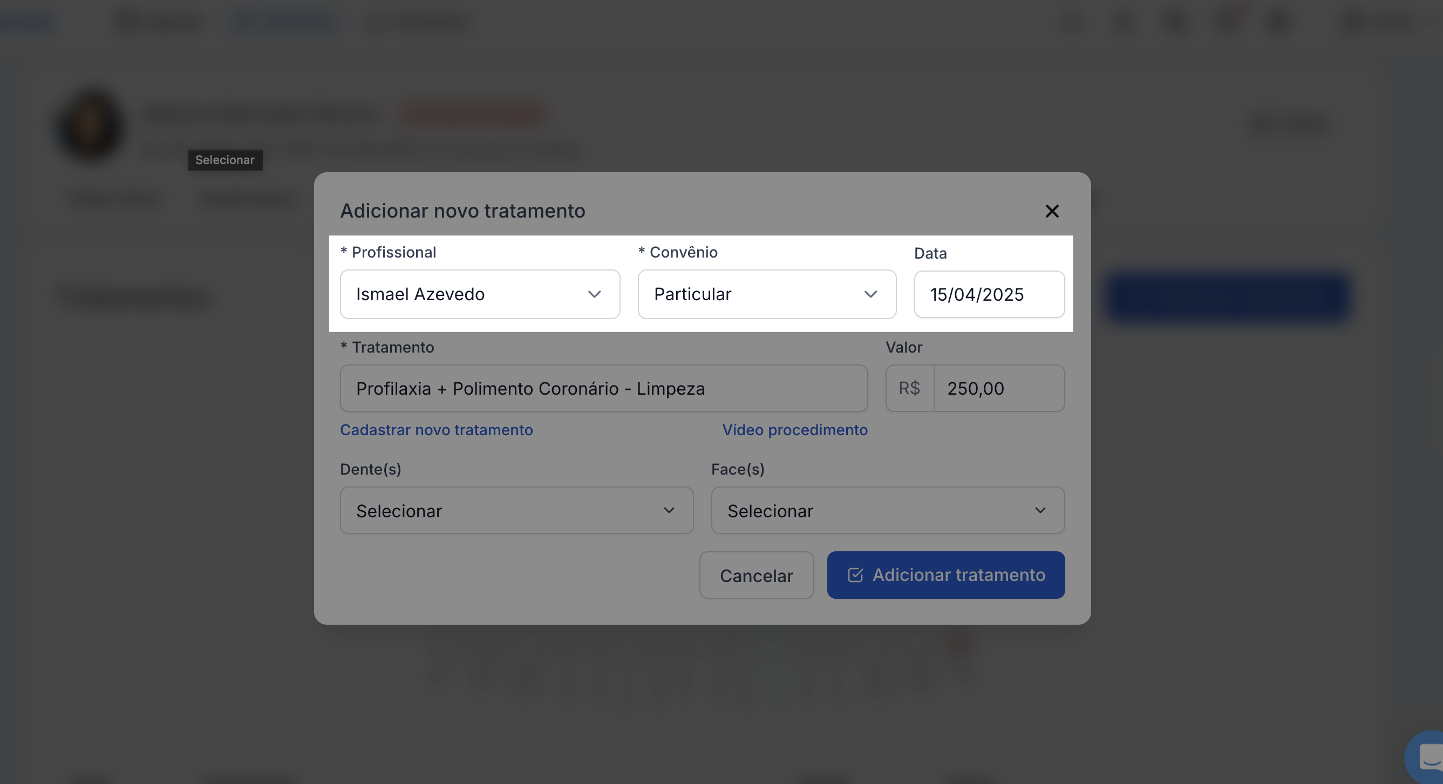Click the chevron in Dente(s) dropdown
Image resolution: width=1443 pixels, height=784 pixels.
click(668, 511)
